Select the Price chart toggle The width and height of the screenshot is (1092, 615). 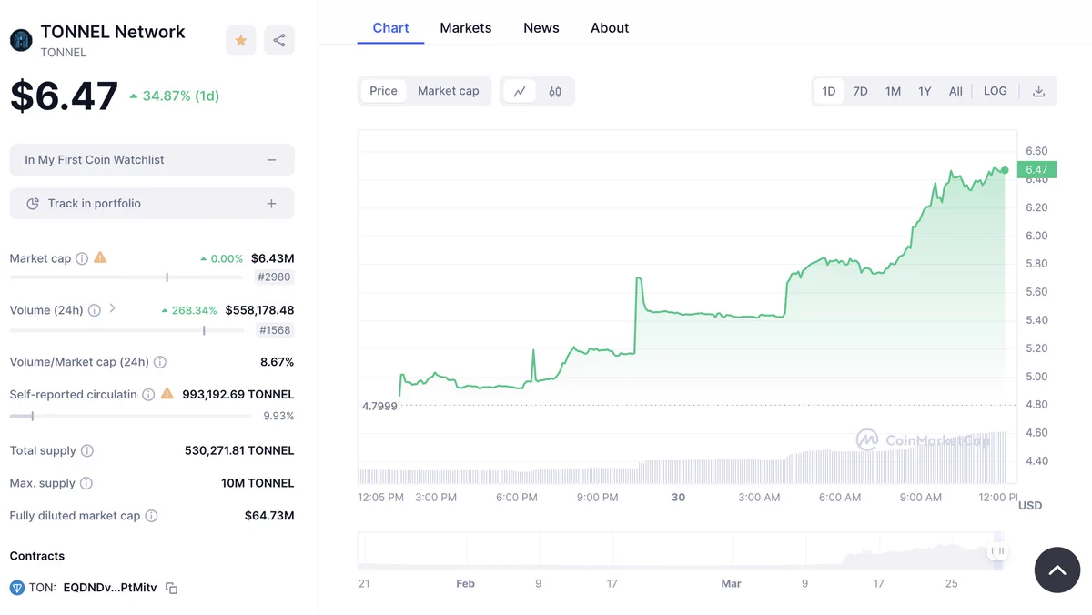click(x=383, y=91)
